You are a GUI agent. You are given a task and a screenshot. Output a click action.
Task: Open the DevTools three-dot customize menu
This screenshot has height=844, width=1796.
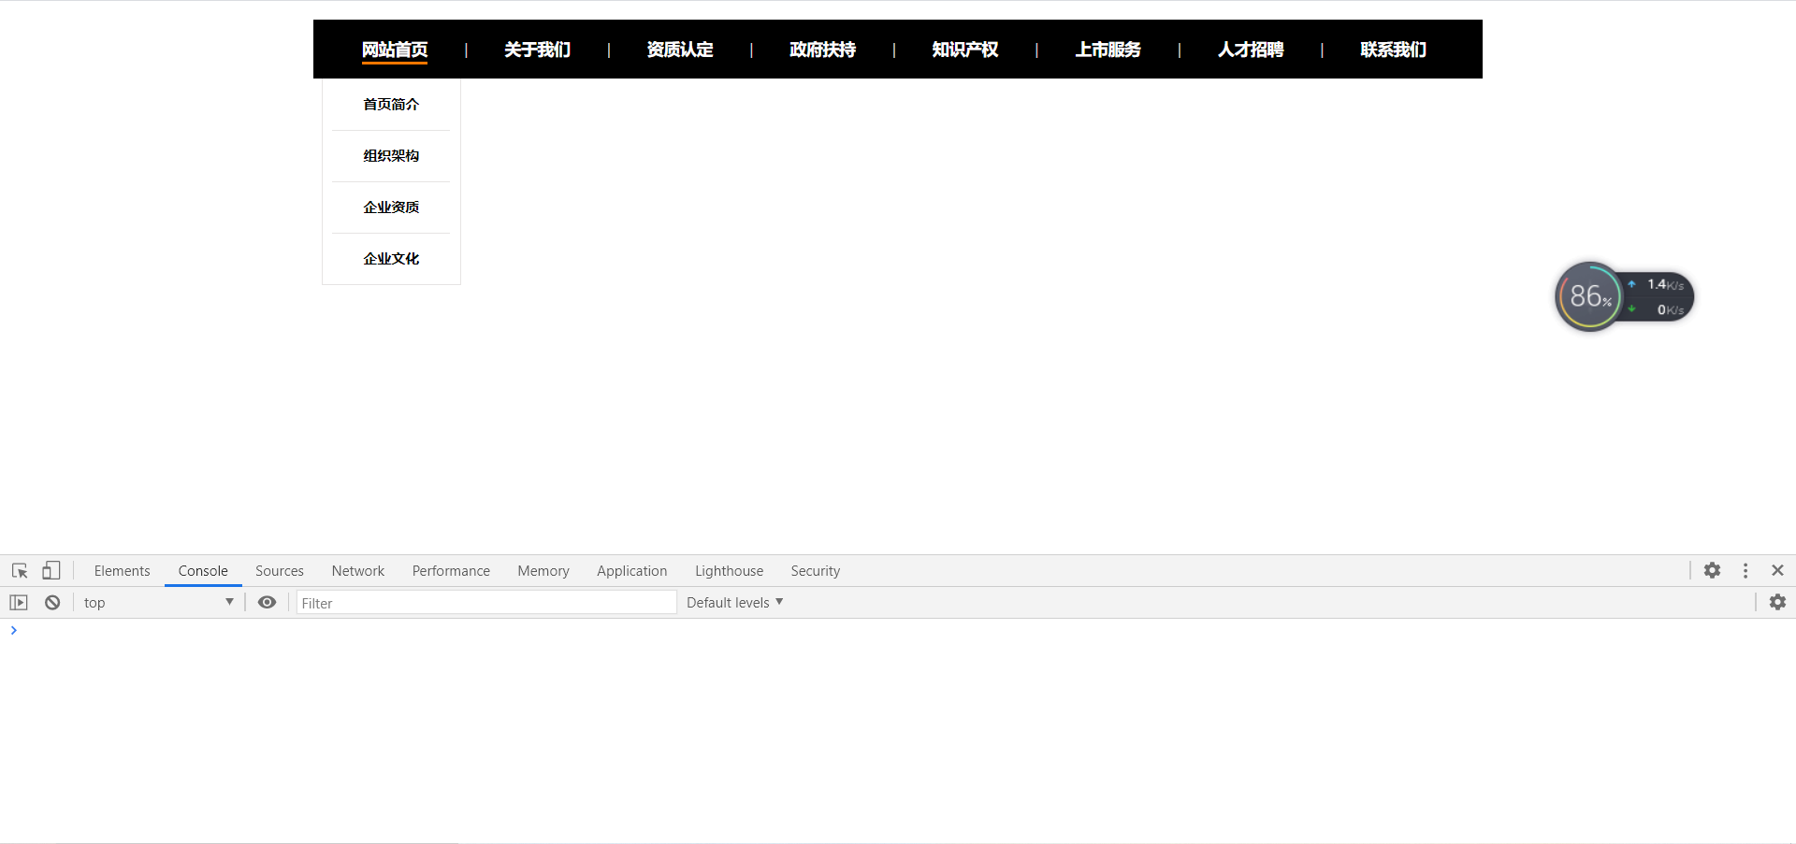click(x=1745, y=570)
